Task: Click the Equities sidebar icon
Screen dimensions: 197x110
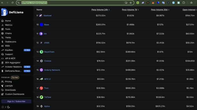Action: (x=2, y=50)
